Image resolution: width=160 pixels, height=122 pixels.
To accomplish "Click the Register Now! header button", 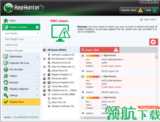I will (x=132, y=10).
